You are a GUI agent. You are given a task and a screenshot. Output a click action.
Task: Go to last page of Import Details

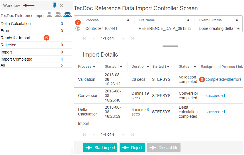tap(132, 135)
